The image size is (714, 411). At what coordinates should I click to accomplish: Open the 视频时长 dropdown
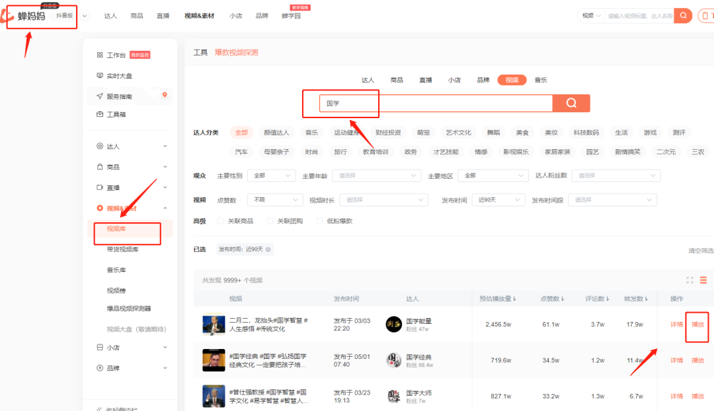[384, 200]
